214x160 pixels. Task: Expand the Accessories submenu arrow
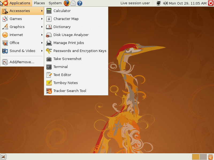[x=42, y=11]
